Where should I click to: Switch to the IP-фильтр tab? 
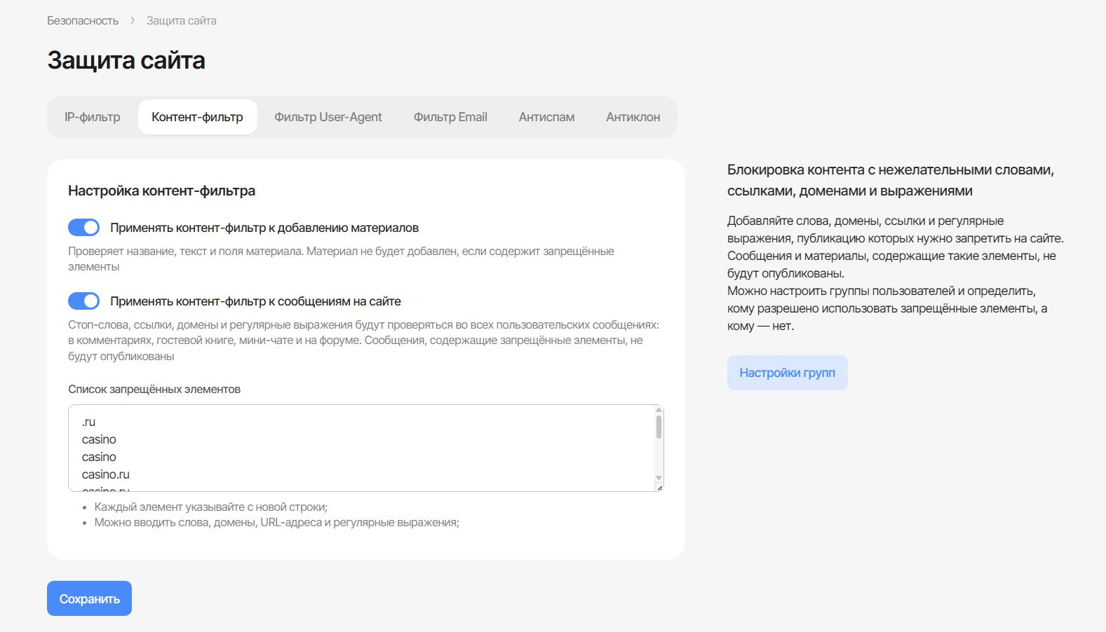(93, 117)
